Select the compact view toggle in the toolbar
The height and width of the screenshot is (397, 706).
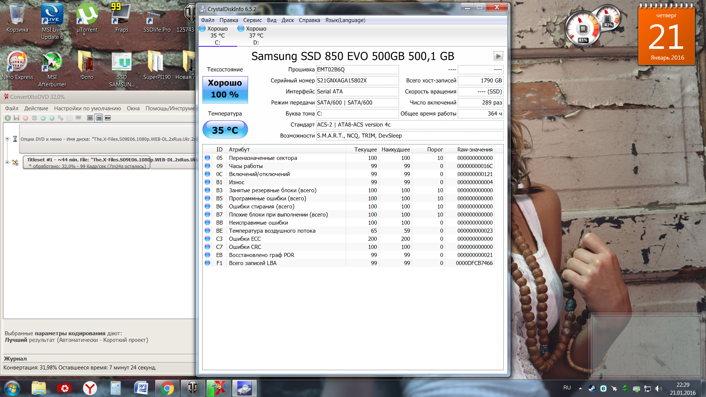[x=108, y=118]
